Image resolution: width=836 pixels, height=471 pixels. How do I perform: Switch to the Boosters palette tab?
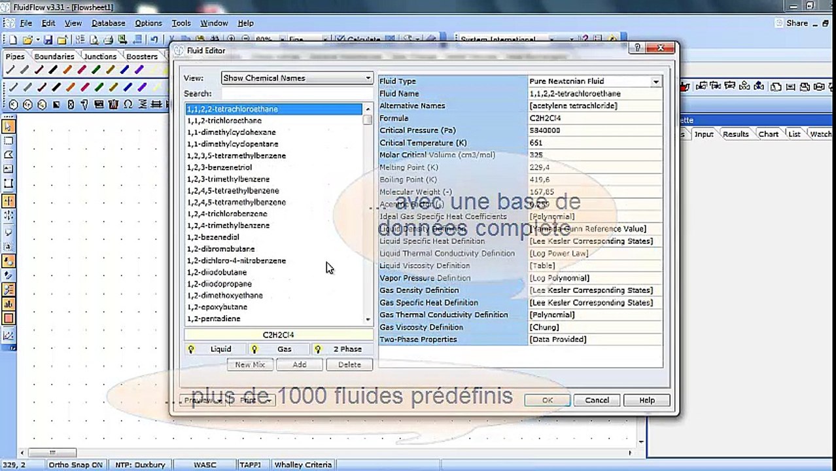tap(142, 56)
